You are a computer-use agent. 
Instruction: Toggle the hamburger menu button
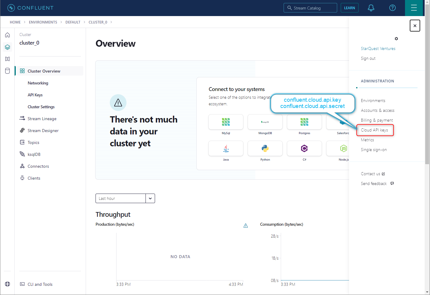[414, 8]
